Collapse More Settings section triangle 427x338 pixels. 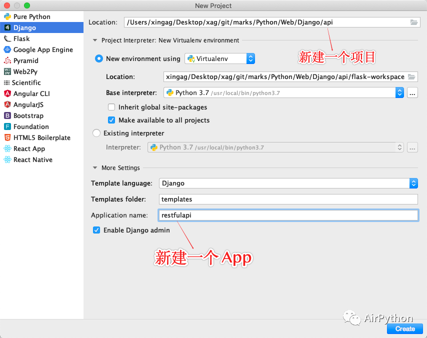tap(95, 168)
